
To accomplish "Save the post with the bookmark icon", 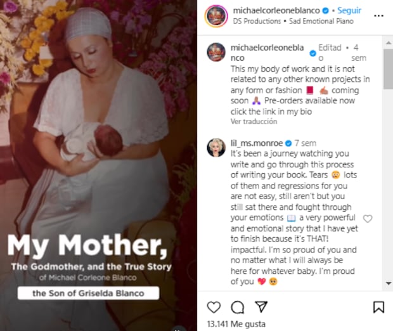I will point(378,307).
